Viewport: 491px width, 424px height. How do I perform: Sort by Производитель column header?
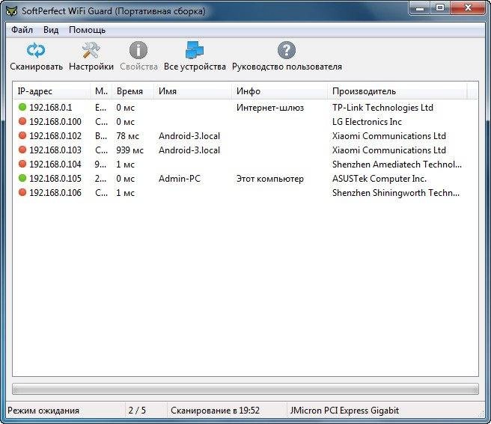[x=397, y=91]
